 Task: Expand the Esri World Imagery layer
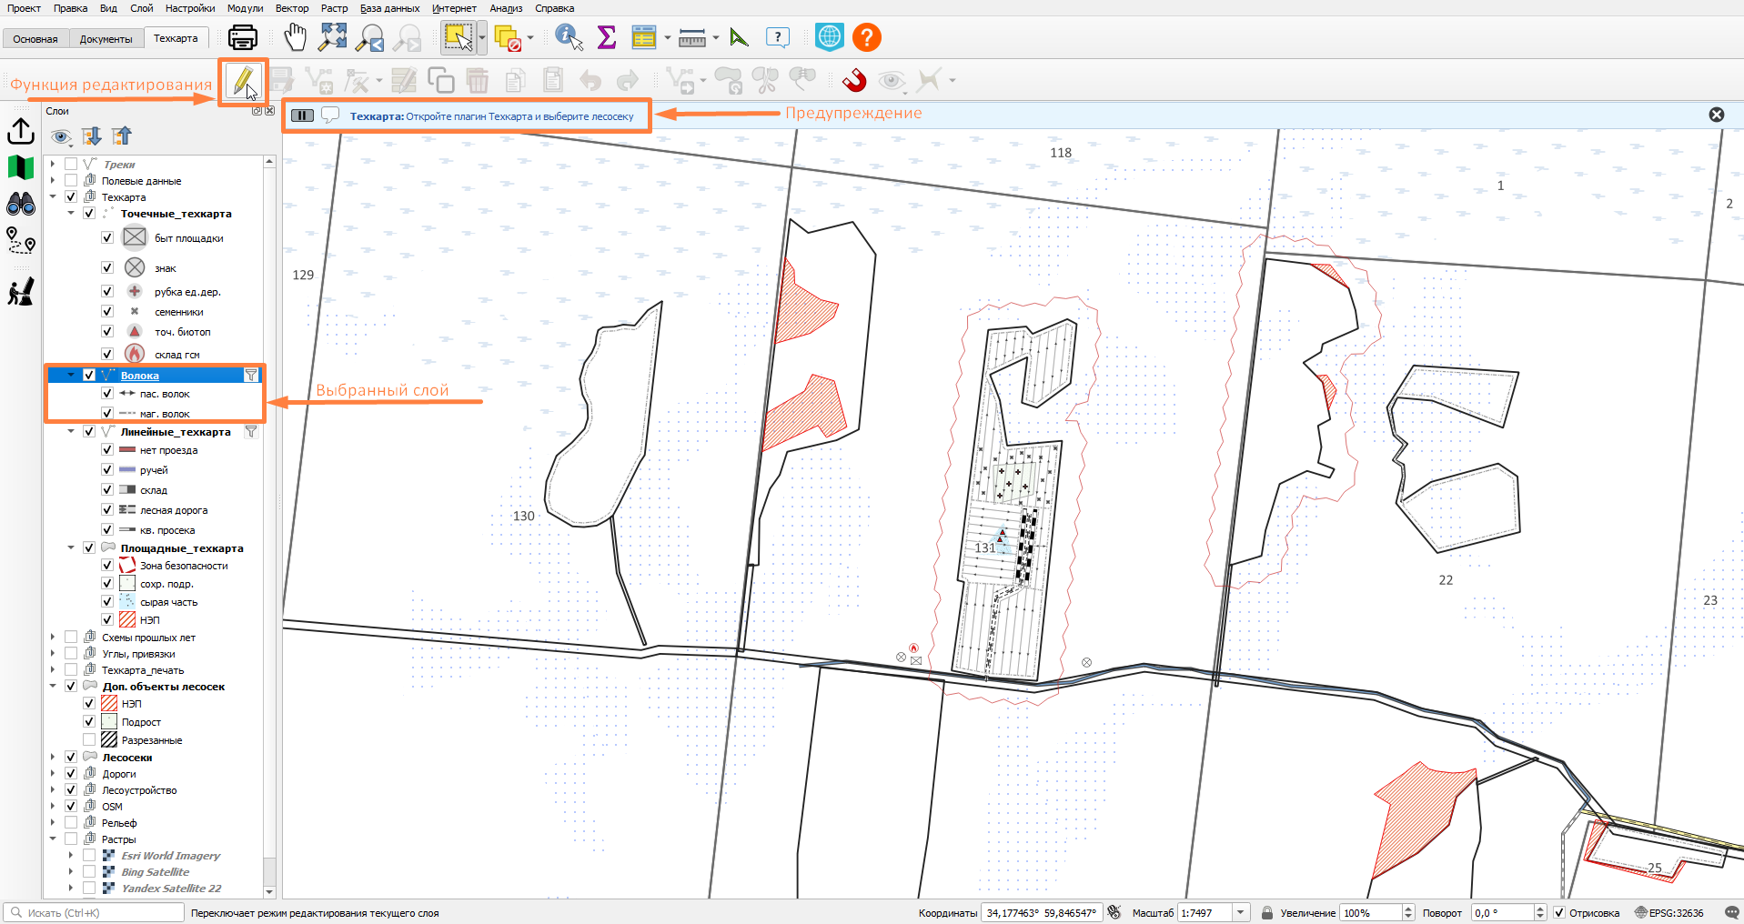pyautogui.click(x=71, y=856)
